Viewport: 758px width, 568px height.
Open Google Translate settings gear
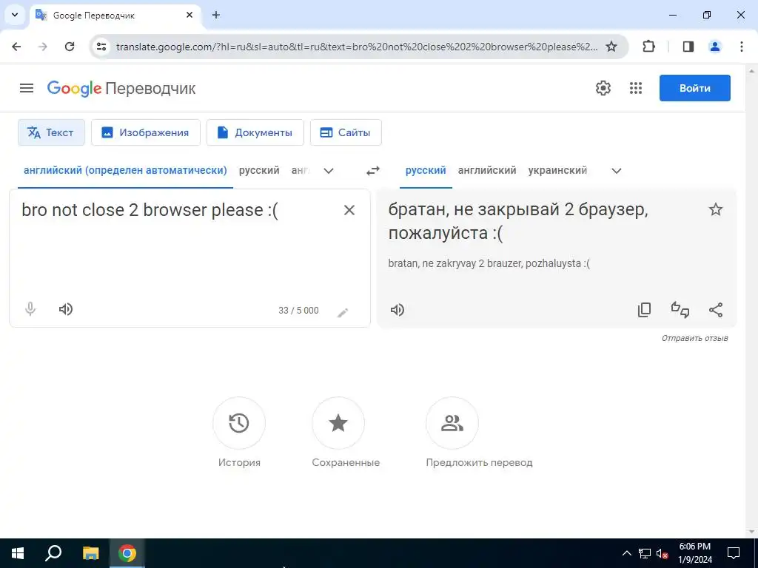(603, 88)
